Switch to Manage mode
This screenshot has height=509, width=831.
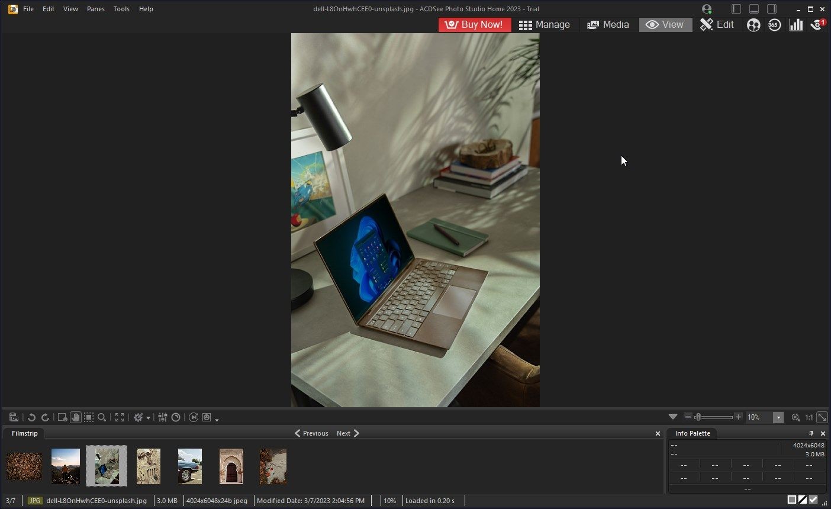(545, 24)
